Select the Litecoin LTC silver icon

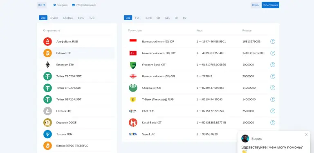pos(47,111)
